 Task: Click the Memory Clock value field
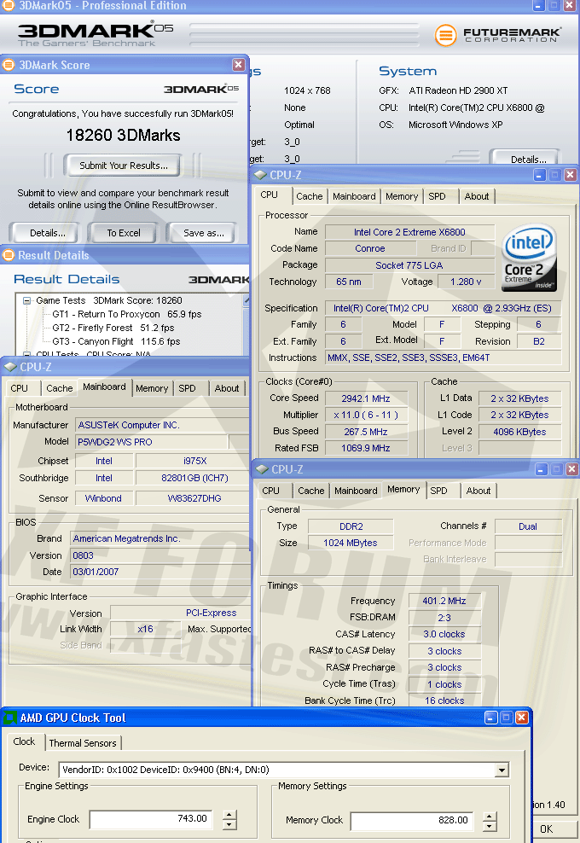pyautogui.click(x=412, y=821)
